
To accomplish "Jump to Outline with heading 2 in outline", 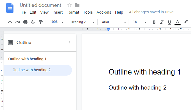I will pyautogui.click(x=38, y=70).
